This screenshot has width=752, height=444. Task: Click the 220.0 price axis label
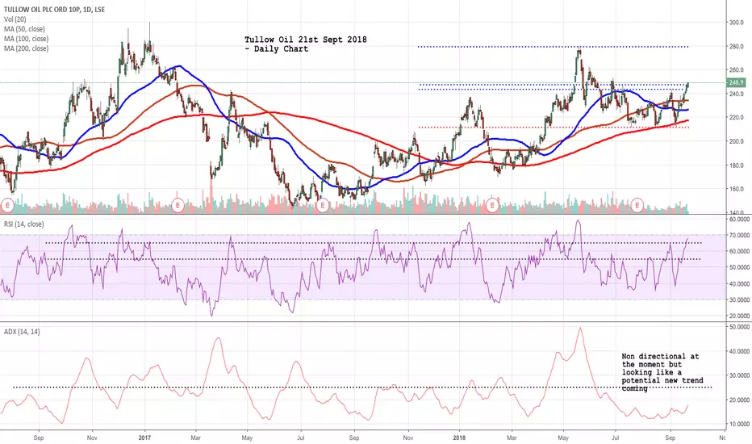pyautogui.click(x=737, y=118)
